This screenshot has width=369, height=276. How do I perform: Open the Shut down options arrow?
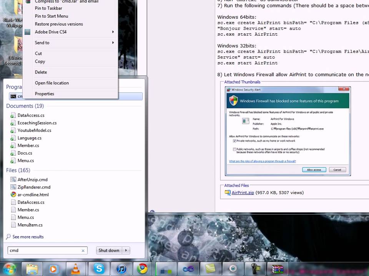pos(126,250)
